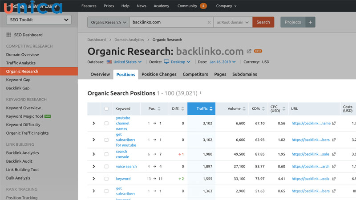The image size is (356, 200).
Task: Open backlinko.com external link icon in title
Action: tap(249, 51)
